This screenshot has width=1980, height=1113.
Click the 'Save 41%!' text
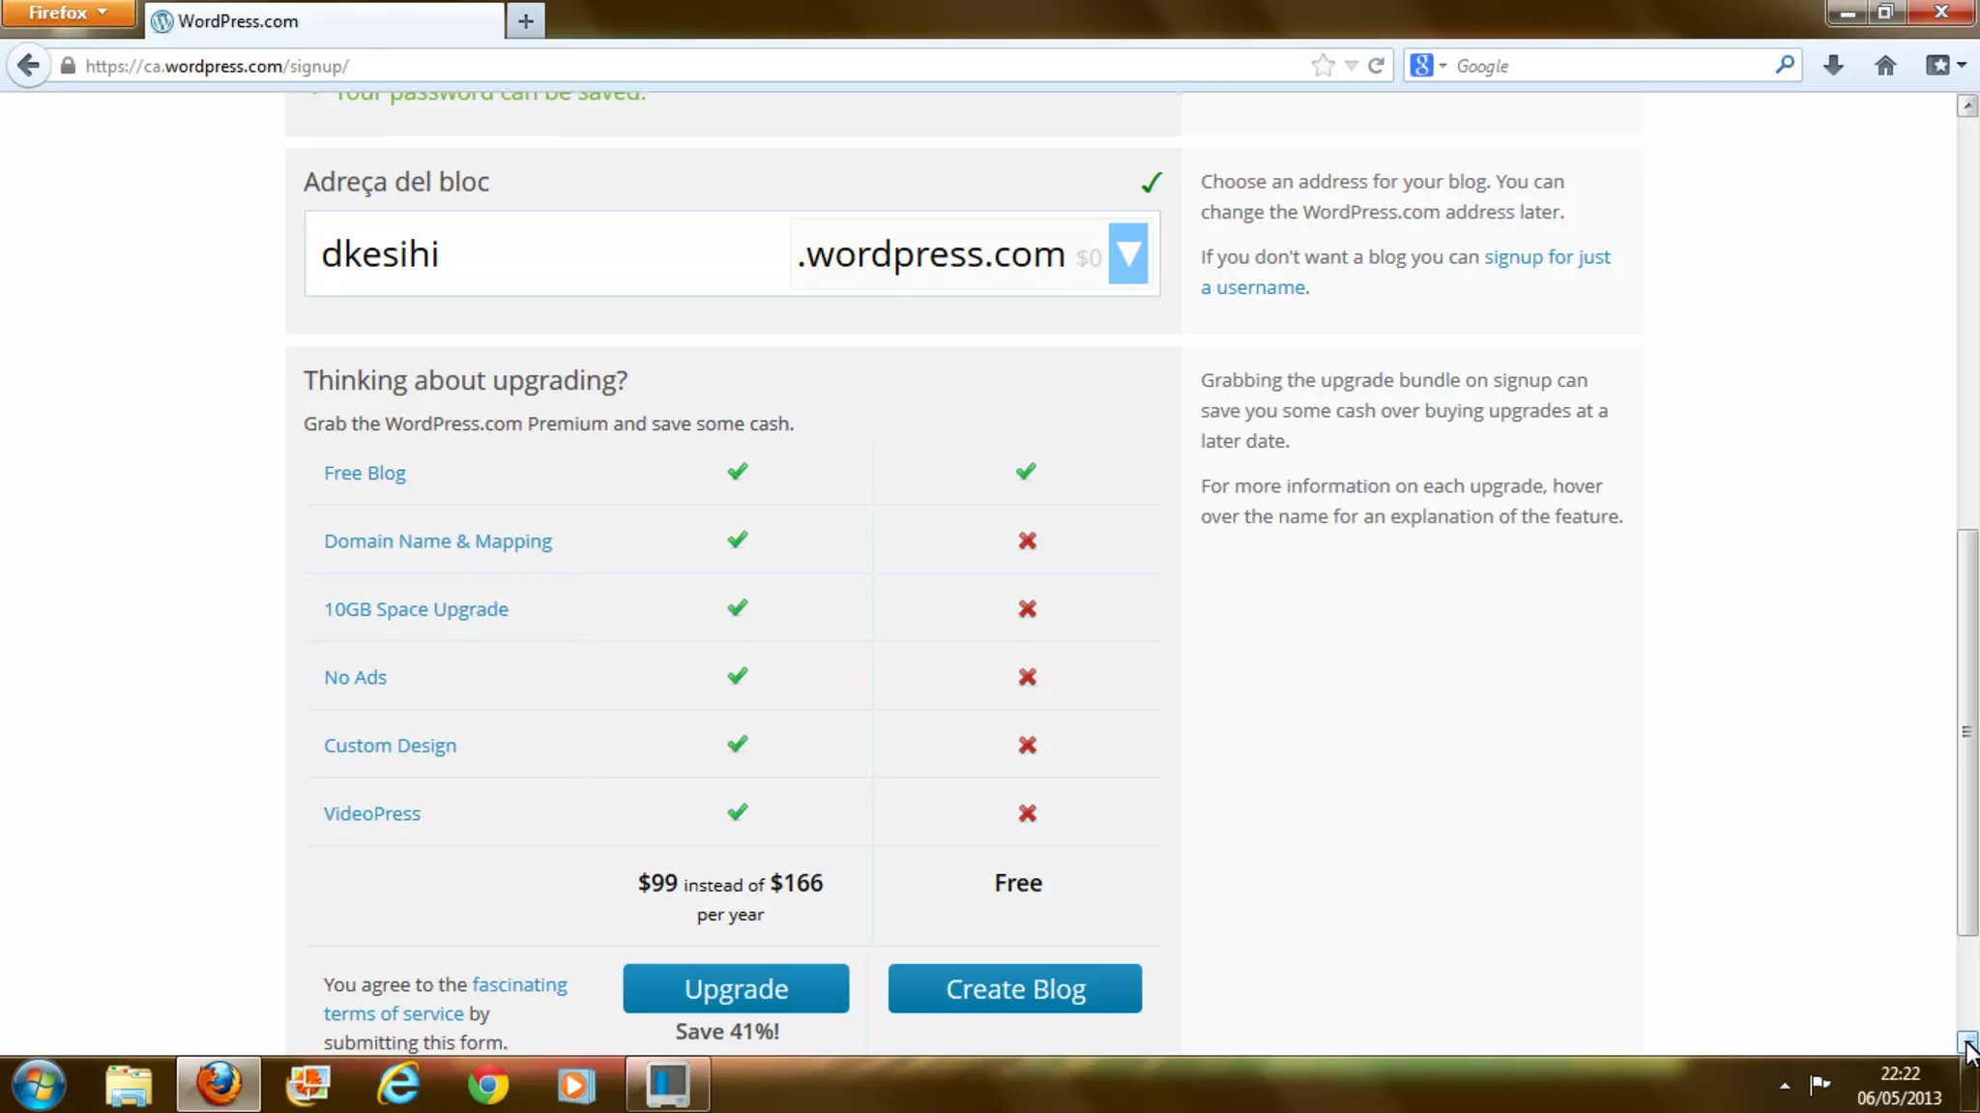coord(727,1032)
